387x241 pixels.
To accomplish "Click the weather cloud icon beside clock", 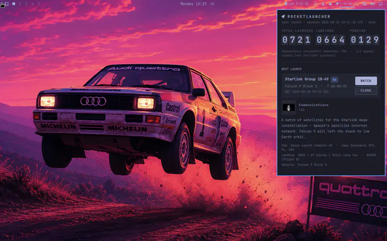I will (x=212, y=4).
